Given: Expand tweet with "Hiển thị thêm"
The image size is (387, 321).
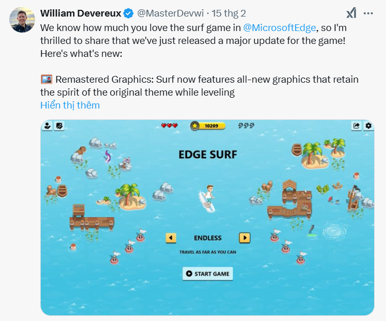Looking at the screenshot, I should [x=70, y=105].
